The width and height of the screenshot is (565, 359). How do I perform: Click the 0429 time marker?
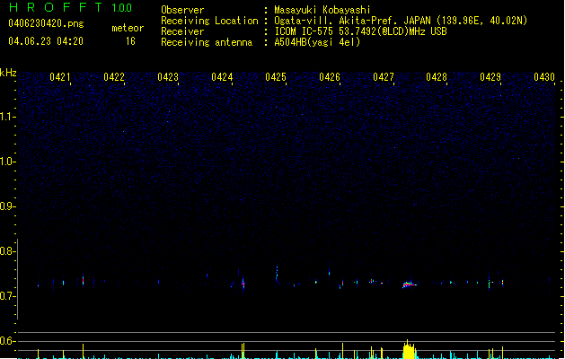pyautogui.click(x=490, y=77)
